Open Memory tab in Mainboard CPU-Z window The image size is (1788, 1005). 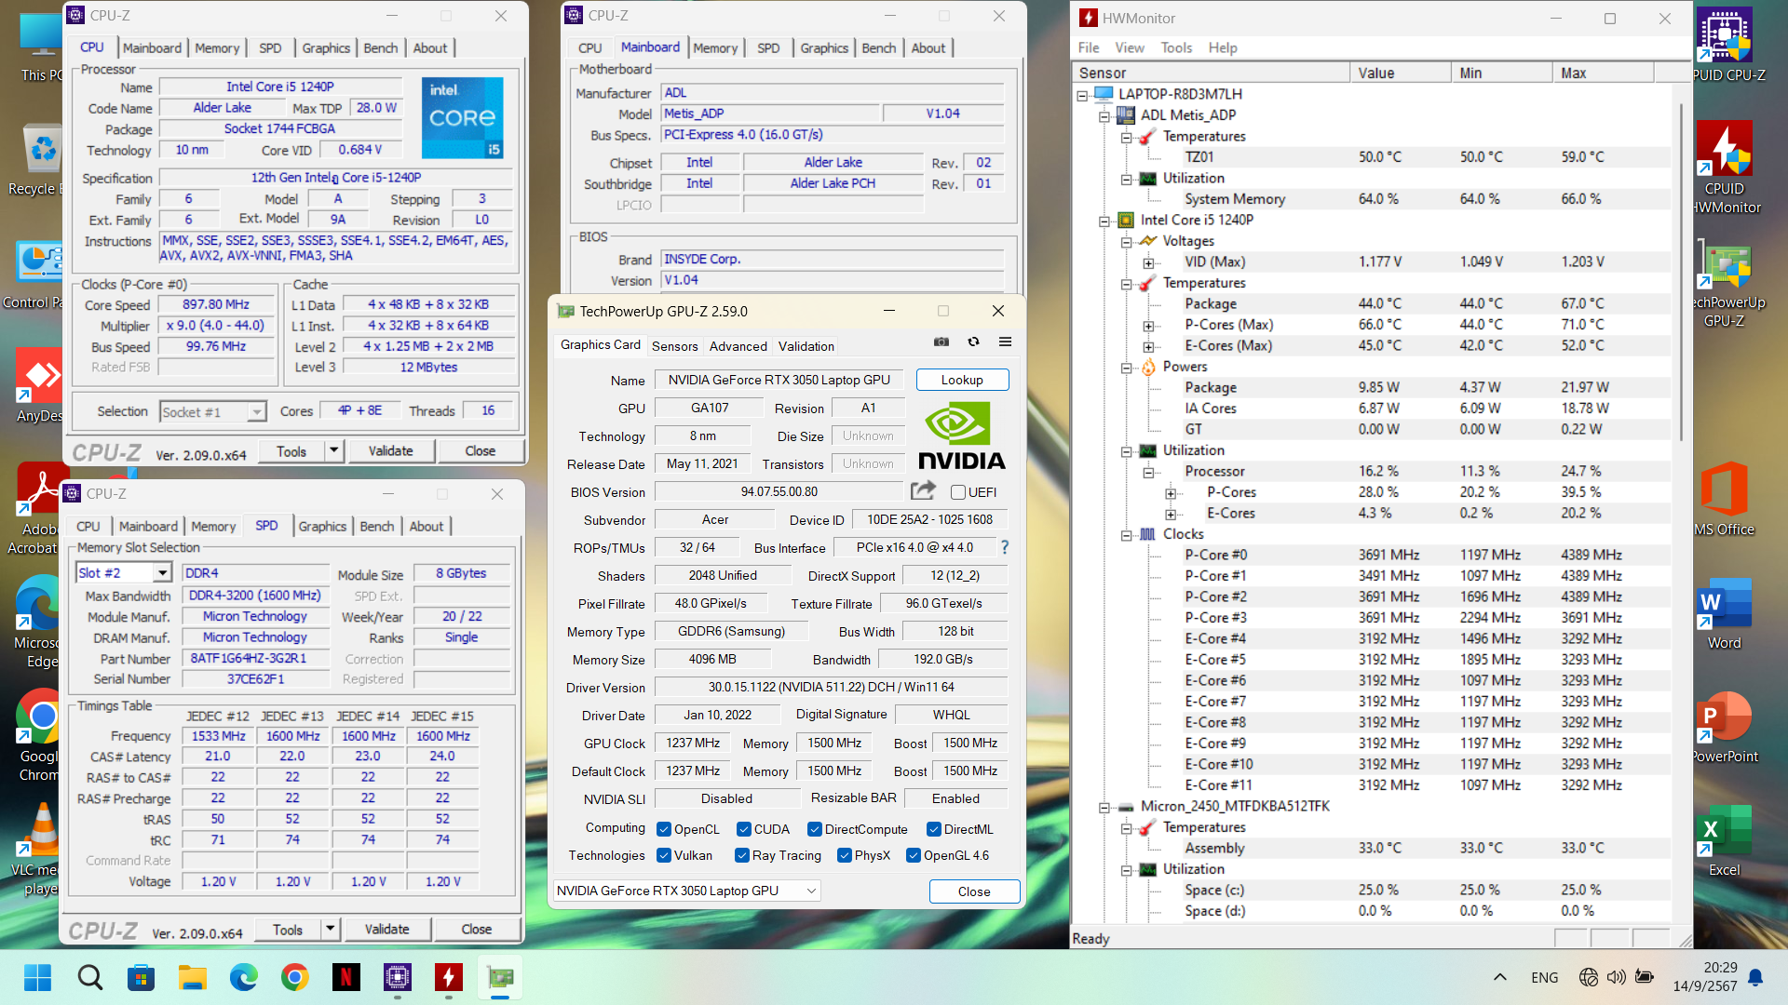click(715, 48)
